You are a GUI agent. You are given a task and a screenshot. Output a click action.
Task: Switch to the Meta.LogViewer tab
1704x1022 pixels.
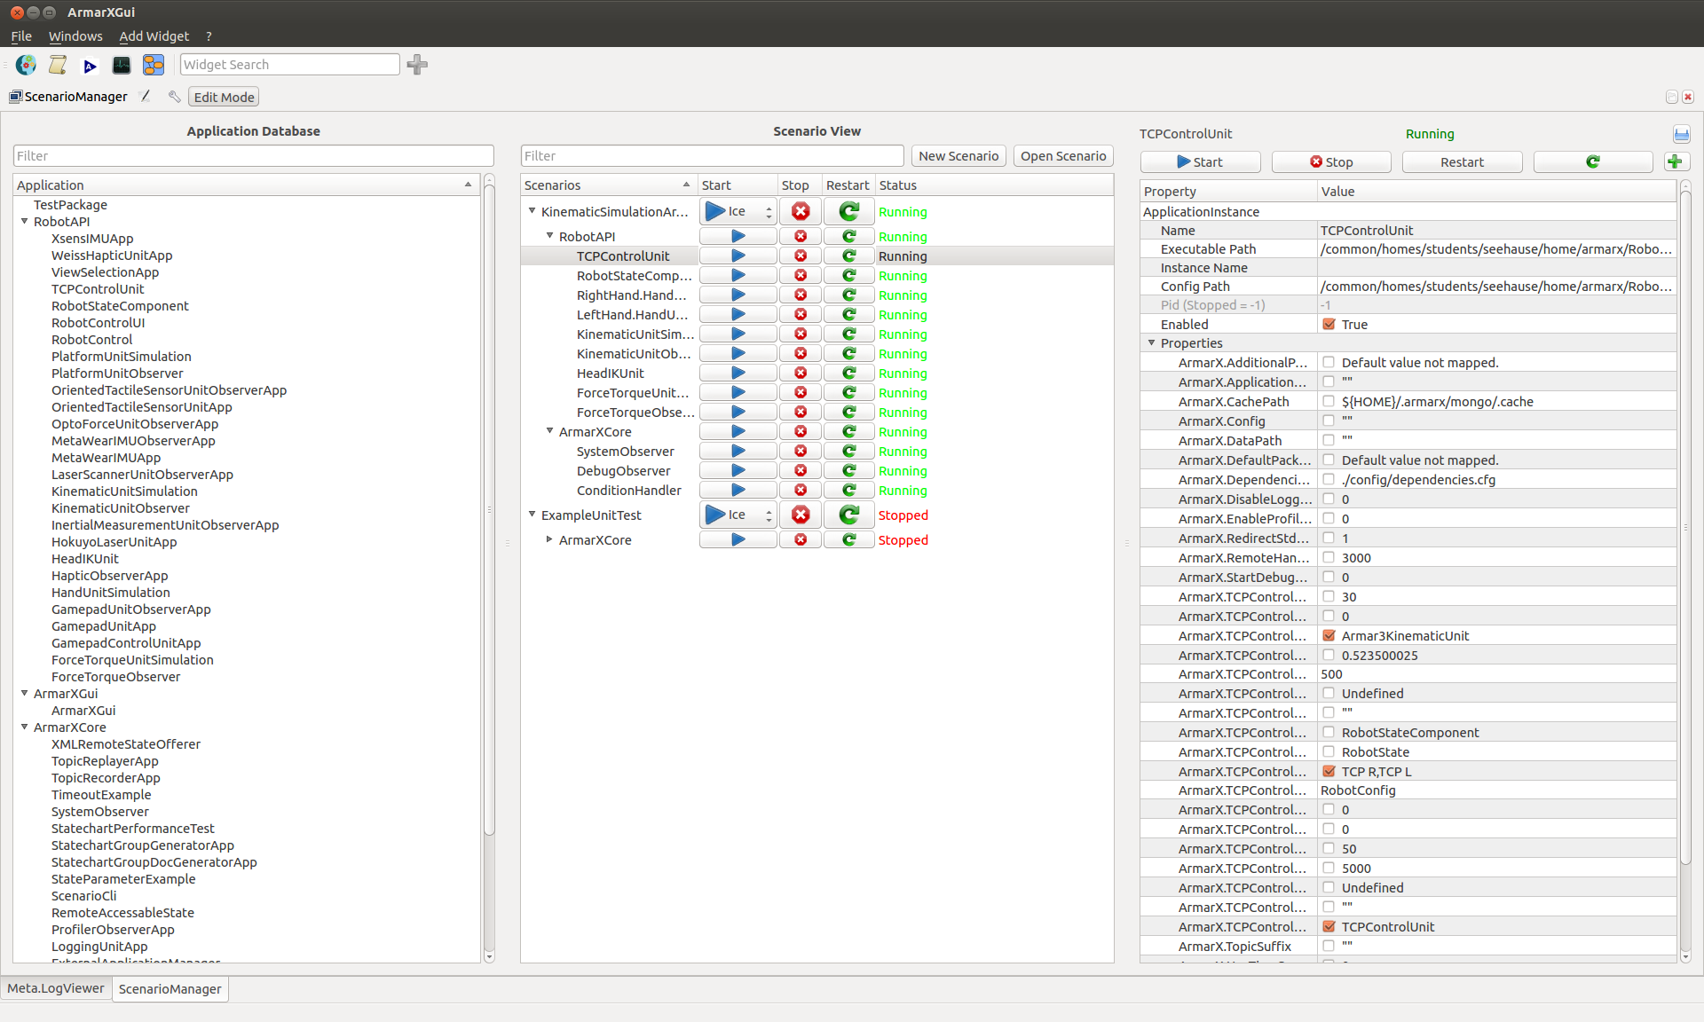click(56, 988)
